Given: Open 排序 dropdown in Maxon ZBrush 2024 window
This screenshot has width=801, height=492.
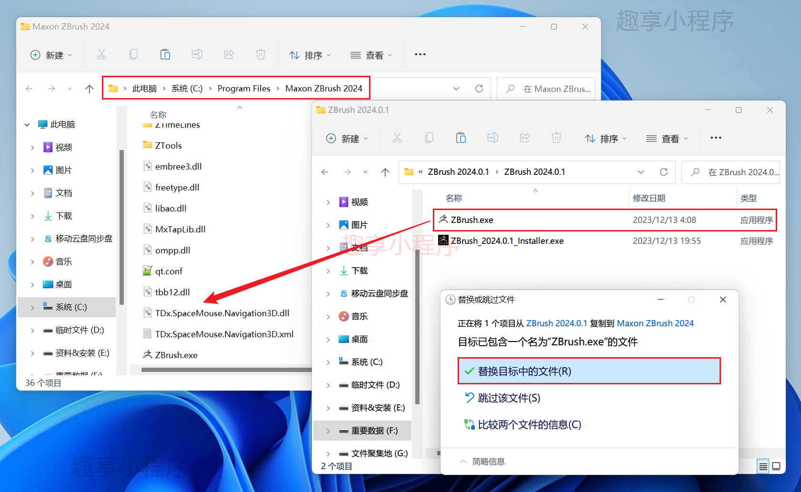Looking at the screenshot, I should pyautogui.click(x=310, y=55).
